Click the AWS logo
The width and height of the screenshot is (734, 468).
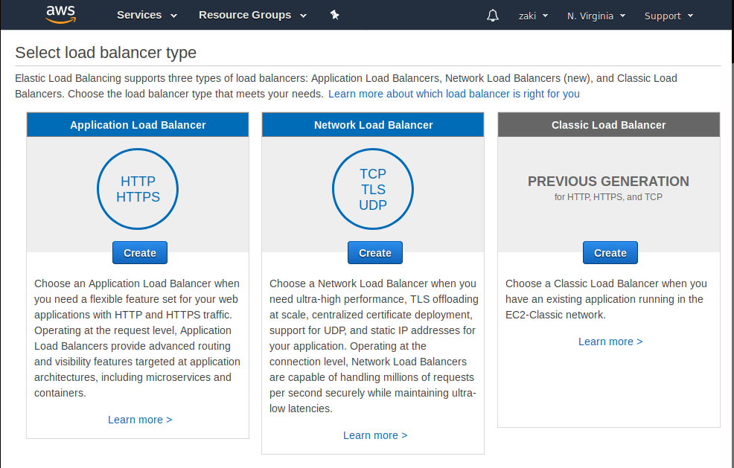[60, 14]
